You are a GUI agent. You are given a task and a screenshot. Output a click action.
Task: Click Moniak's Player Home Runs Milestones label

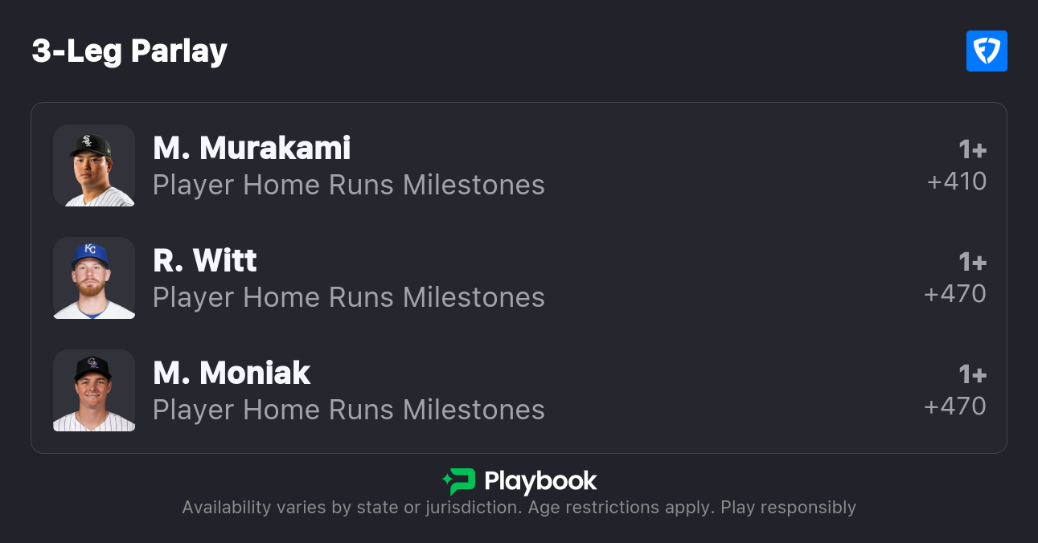pos(349,410)
